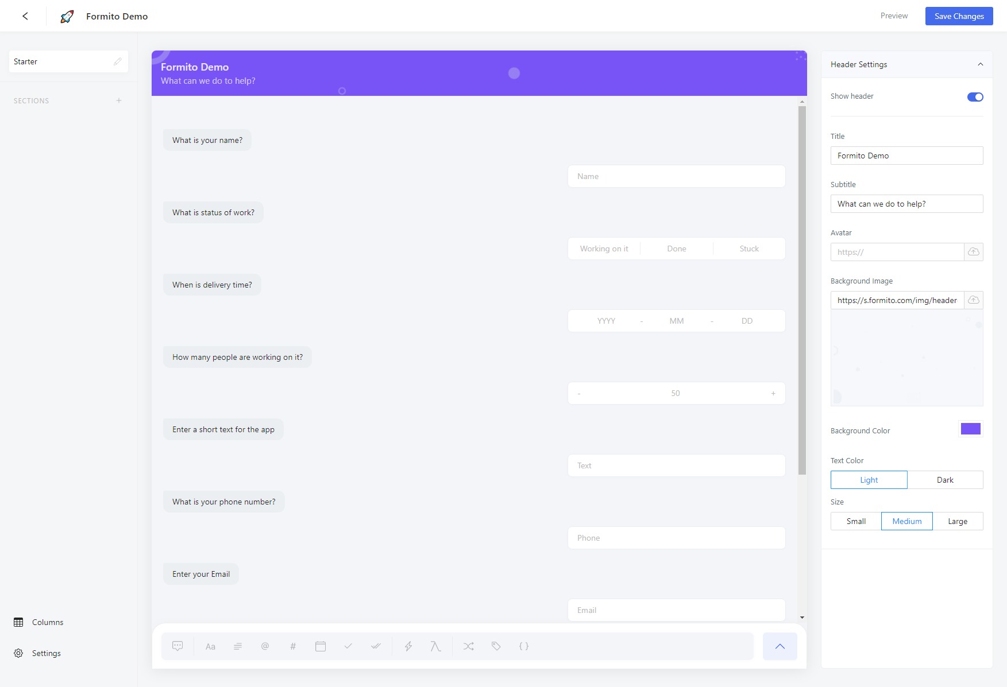Screen dimensions: 1007x687
Task: Add an email (@) field
Action: 265,646
